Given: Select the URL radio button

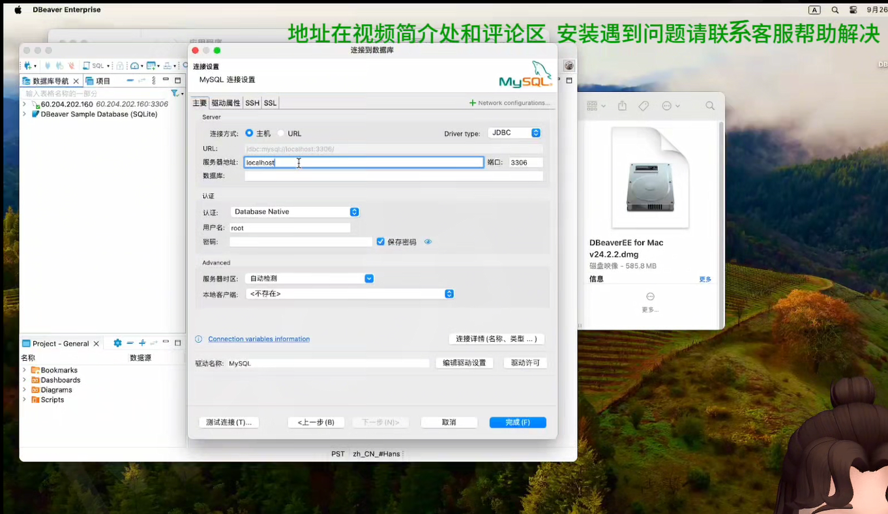Looking at the screenshot, I should pos(281,133).
